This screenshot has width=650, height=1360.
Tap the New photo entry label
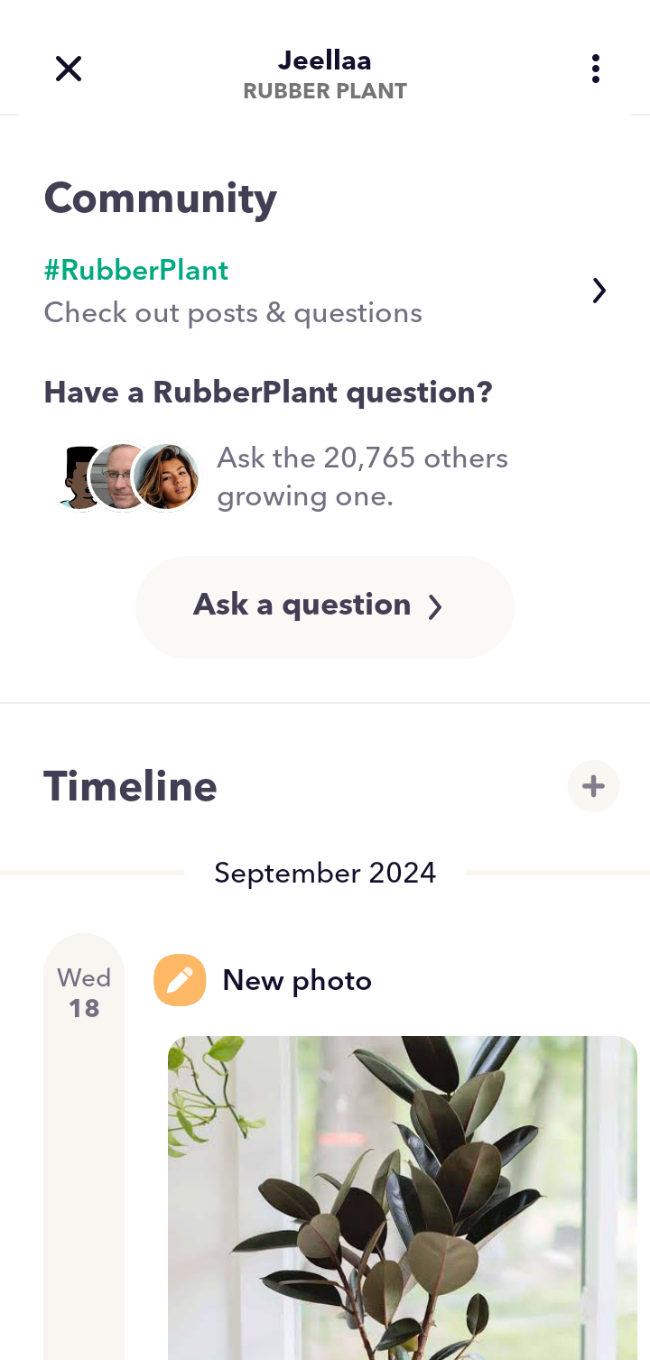click(297, 980)
